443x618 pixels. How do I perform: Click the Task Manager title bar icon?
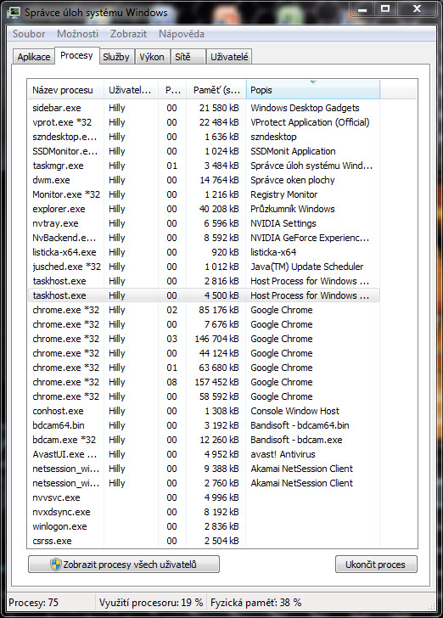pos(14,13)
